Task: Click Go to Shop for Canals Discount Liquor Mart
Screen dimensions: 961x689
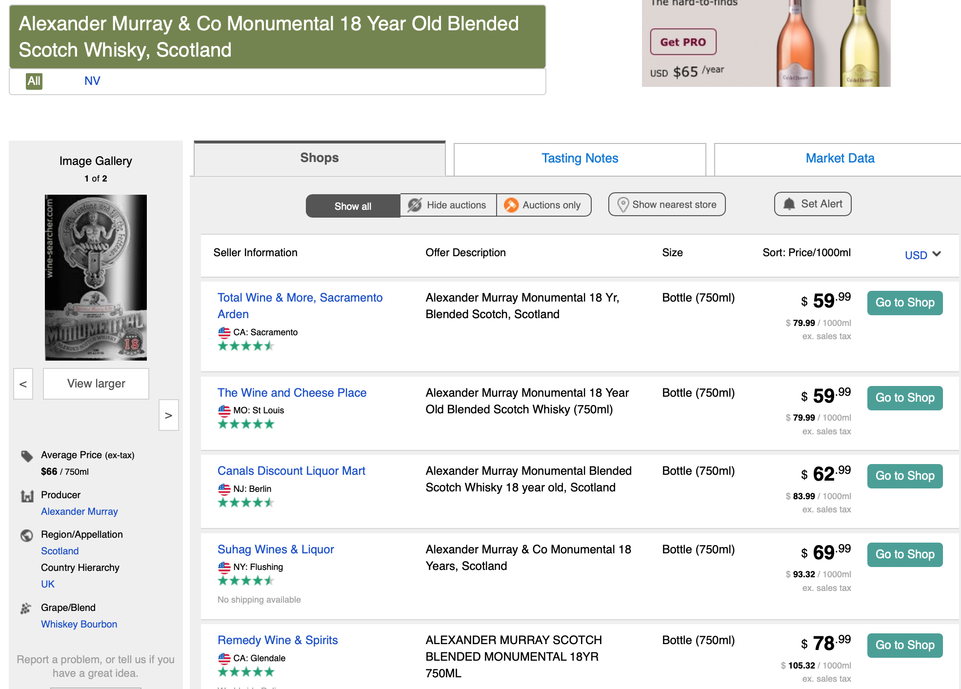Action: point(904,476)
